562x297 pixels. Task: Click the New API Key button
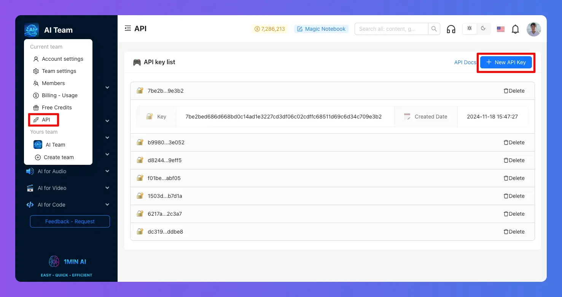coord(506,62)
